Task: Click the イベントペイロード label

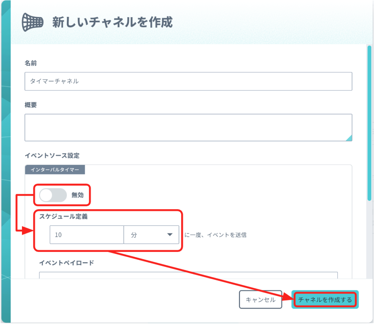Action: pos(66,263)
